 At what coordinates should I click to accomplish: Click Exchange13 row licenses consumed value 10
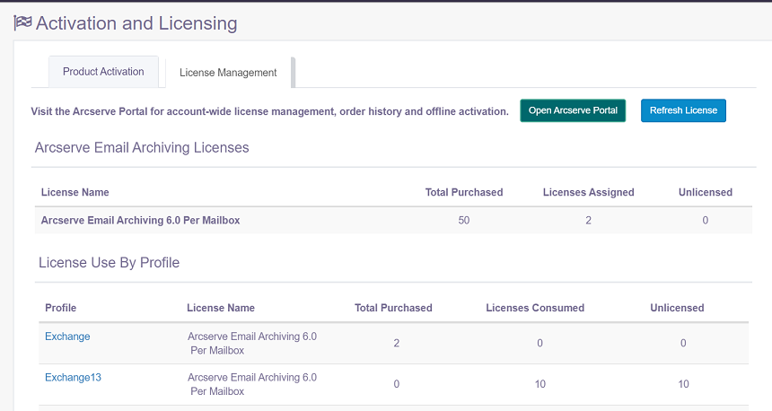click(x=540, y=384)
